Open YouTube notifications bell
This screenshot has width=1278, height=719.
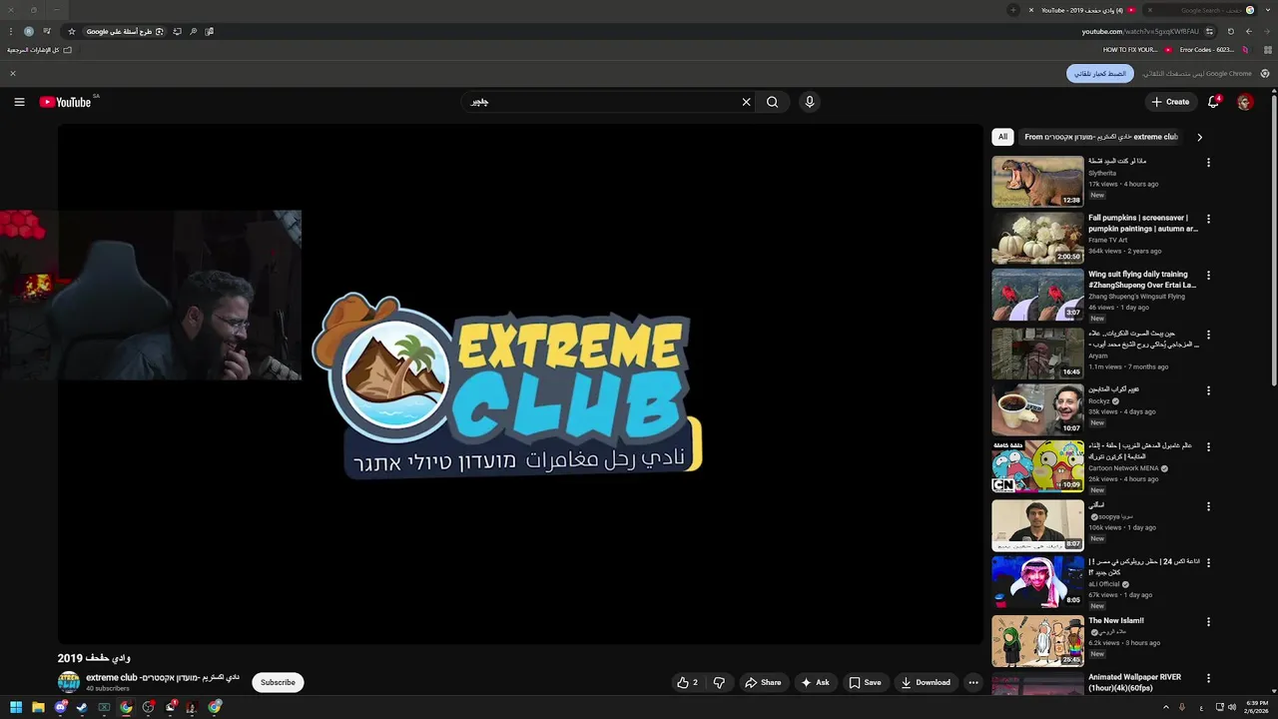(x=1213, y=102)
